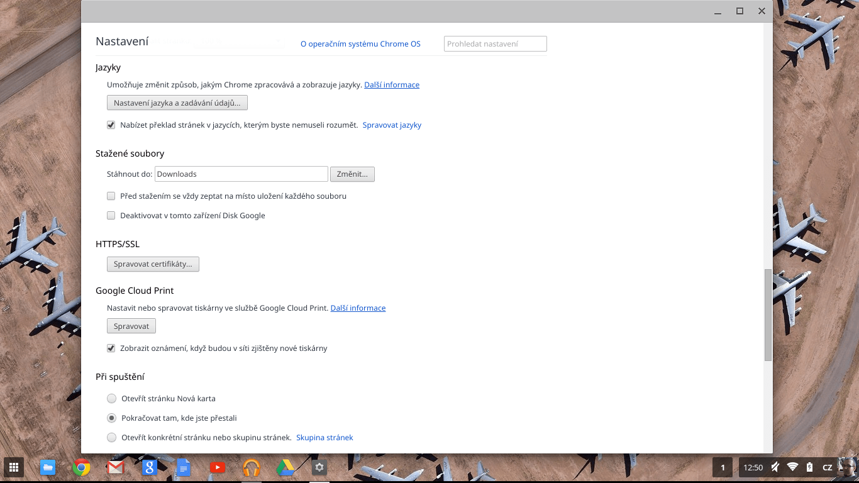Click "Nastavení jazyka a zadávání údajů..." button

click(177, 103)
